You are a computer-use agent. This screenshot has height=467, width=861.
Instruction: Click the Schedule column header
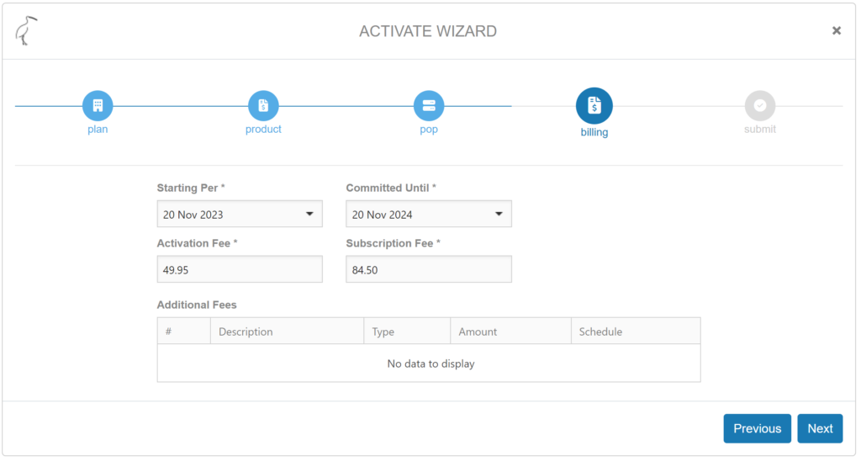click(600, 332)
